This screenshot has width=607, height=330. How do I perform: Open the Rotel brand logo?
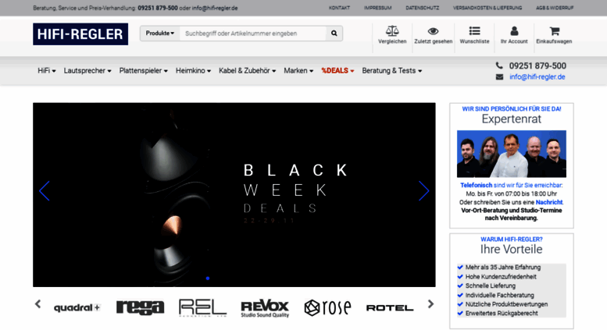pyautogui.click(x=390, y=308)
